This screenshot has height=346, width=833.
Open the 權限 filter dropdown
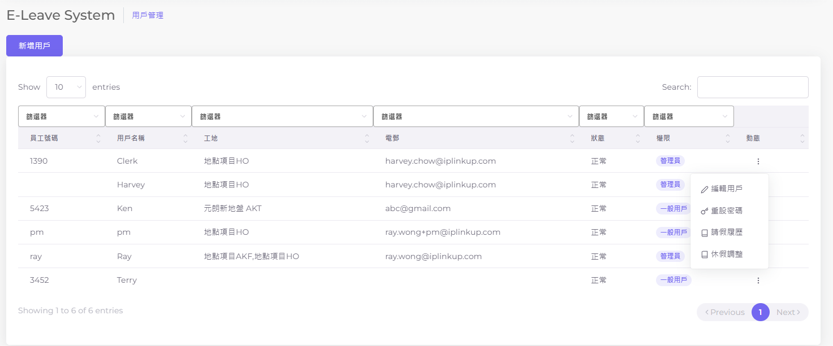689,116
